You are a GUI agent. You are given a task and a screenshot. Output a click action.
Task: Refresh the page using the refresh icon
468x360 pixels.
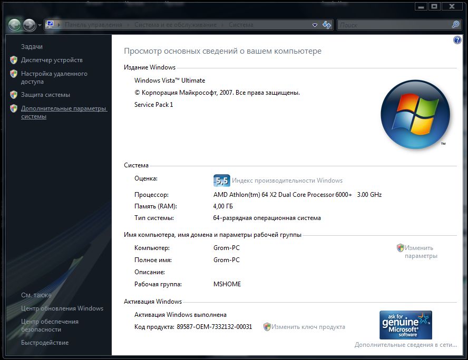pos(327,25)
